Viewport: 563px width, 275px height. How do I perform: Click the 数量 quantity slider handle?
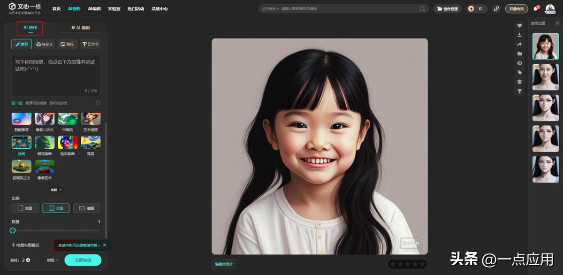click(x=13, y=230)
